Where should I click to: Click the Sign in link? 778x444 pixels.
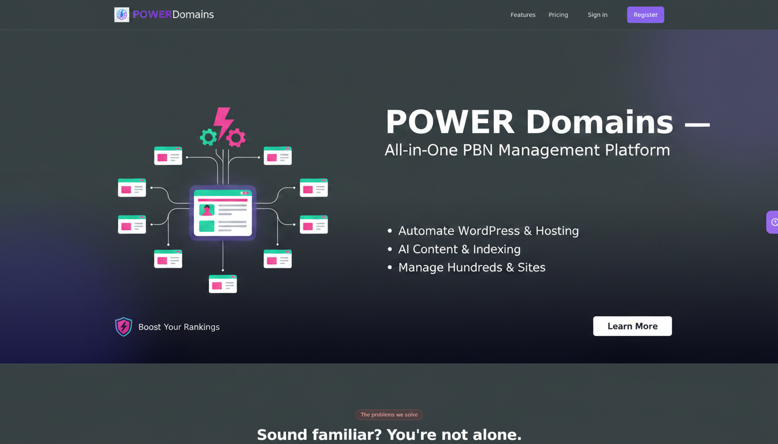pyautogui.click(x=597, y=15)
